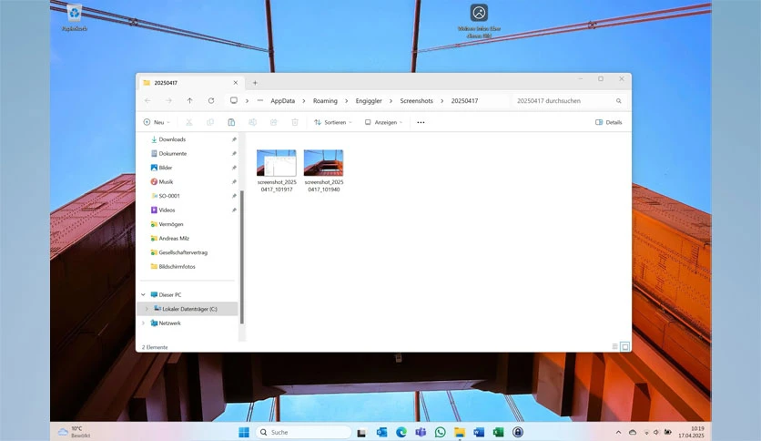Open Microsoft Teams from taskbar
This screenshot has width=761, height=441.
coord(421,432)
